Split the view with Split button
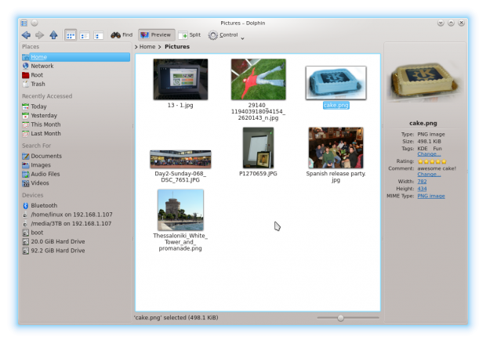486x343 pixels. (190, 35)
